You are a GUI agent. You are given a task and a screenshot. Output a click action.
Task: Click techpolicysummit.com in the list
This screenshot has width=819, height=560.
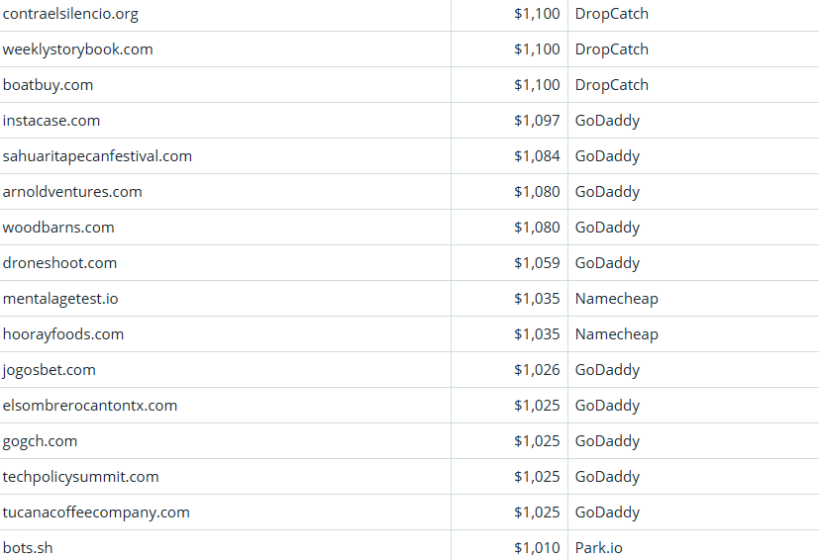tap(80, 477)
